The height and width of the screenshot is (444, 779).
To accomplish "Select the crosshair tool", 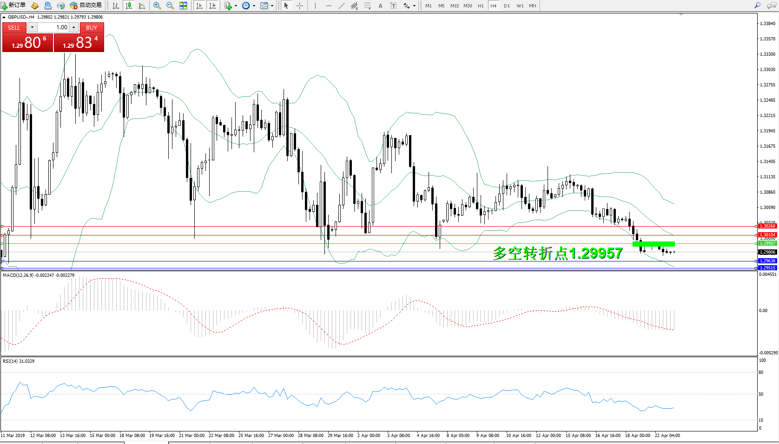I will (300, 6).
